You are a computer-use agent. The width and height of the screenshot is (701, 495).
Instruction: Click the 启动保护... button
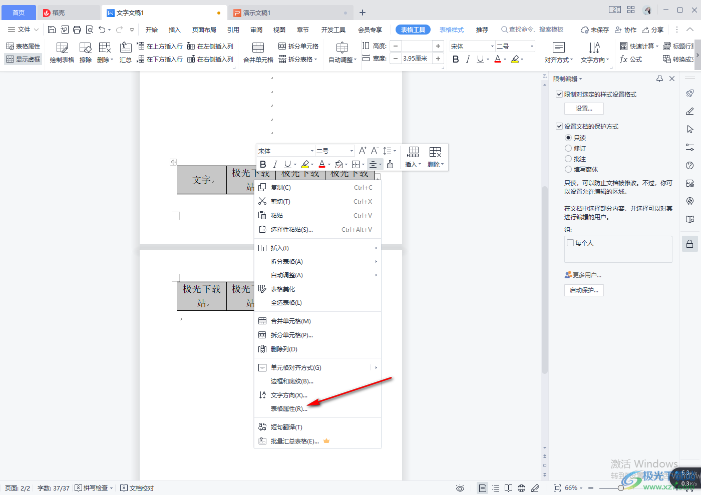click(x=584, y=290)
